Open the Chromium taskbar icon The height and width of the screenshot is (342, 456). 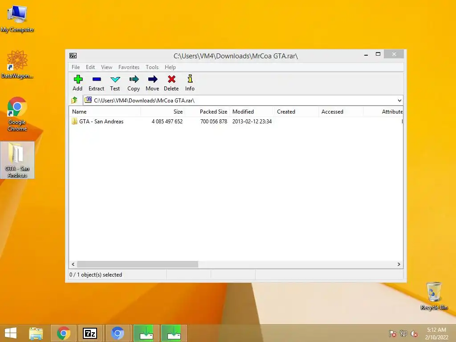pos(118,333)
